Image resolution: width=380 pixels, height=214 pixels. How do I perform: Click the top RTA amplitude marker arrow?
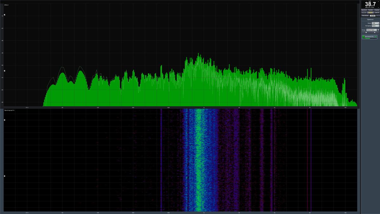tap(4, 15)
